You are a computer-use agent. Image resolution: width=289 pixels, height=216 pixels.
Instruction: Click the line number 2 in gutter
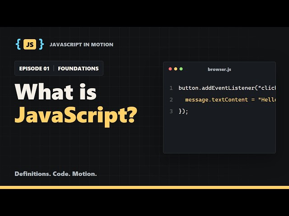click(x=171, y=100)
